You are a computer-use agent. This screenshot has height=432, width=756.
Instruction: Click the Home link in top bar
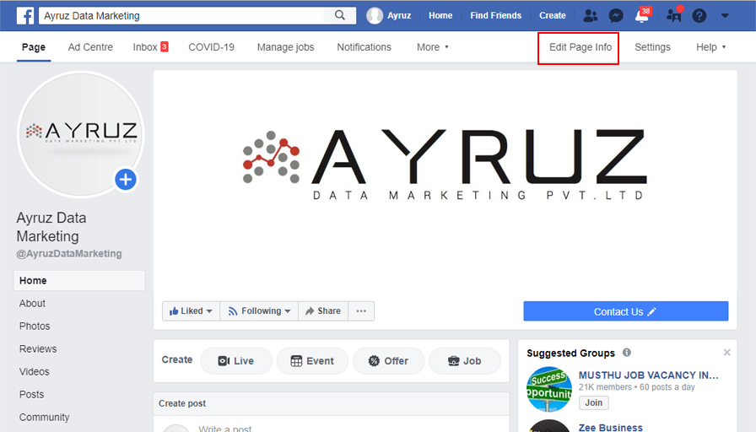point(440,15)
